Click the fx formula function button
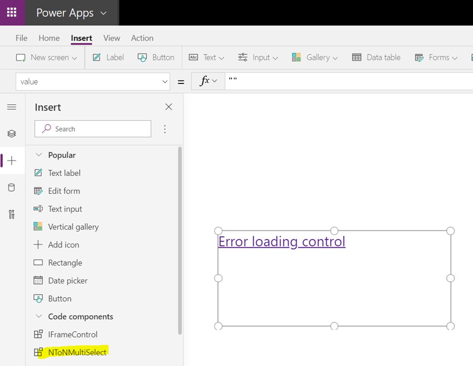Image resolution: width=473 pixels, height=366 pixels. coord(208,81)
